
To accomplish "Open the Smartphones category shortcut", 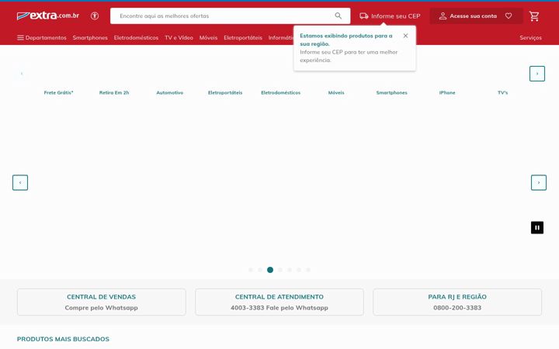I will coord(391,92).
